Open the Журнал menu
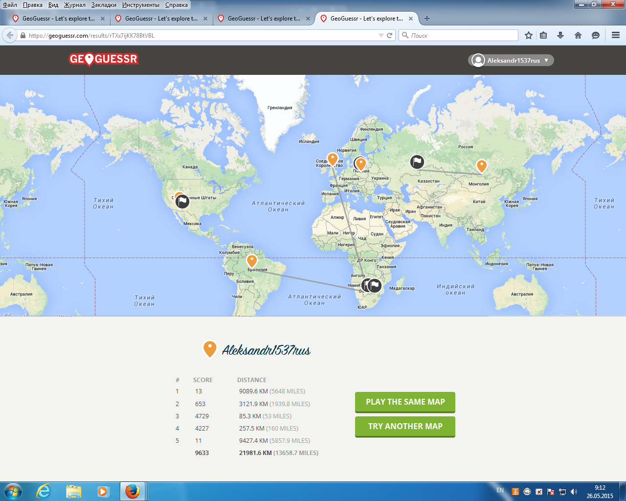 74,4
